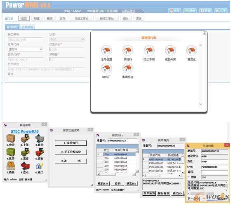Click the down chevron in warehouse dialog

pos(200,104)
